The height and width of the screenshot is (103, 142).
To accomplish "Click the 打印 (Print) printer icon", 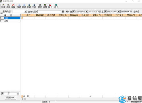I will [x=40, y=6].
